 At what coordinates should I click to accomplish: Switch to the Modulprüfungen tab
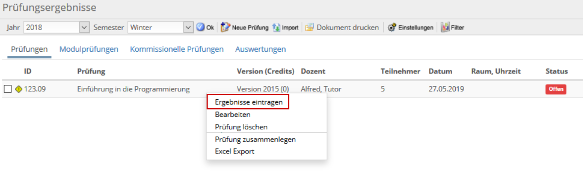89,49
